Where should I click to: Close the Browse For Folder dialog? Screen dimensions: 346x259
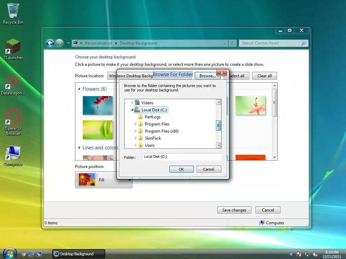(222, 73)
